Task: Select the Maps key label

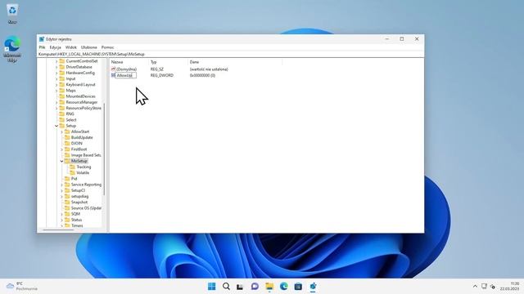Action: [70, 91]
